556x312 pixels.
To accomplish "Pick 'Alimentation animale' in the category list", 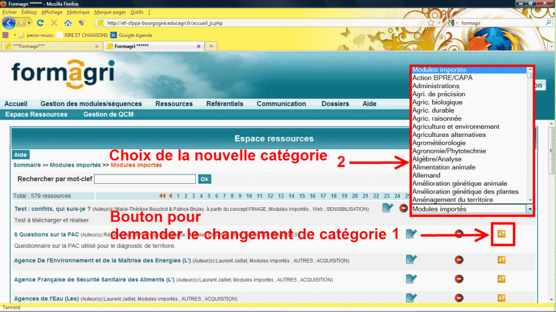I will tap(444, 167).
